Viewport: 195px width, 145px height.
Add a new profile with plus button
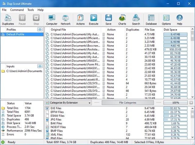40,29
